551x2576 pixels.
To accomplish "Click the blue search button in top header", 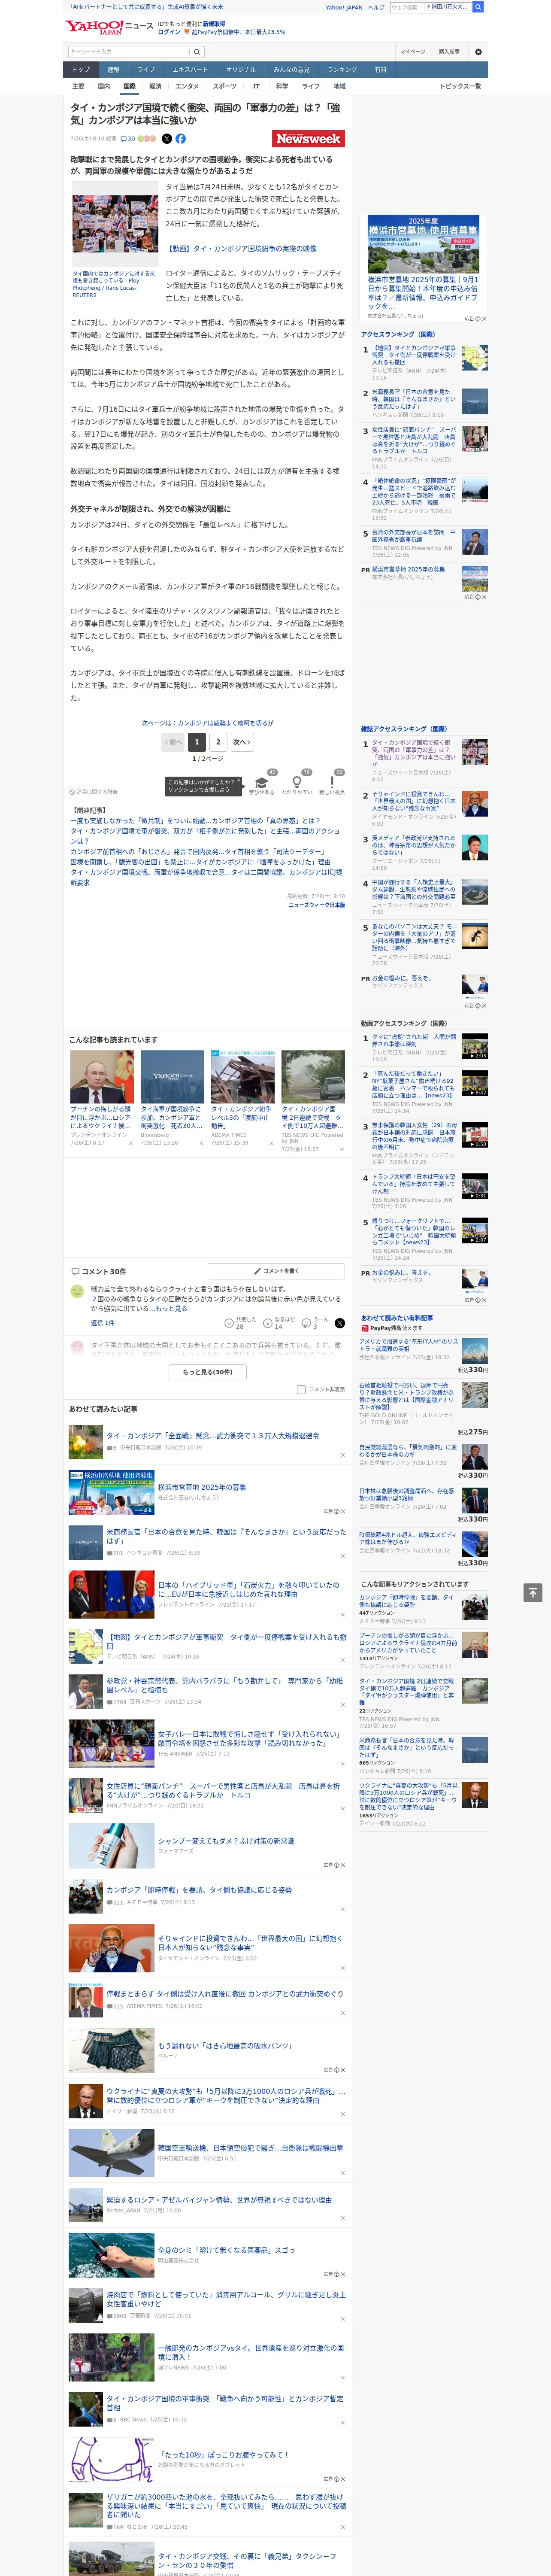I will tap(478, 7).
